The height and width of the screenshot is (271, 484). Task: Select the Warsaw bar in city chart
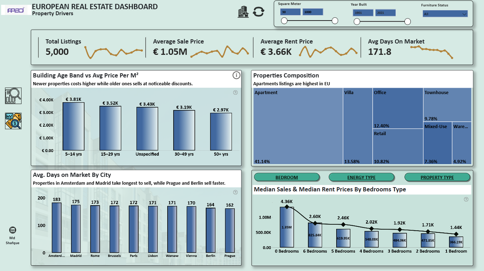tap(172, 230)
